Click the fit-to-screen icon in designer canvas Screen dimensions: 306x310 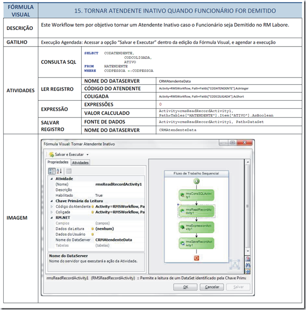click(235, 264)
